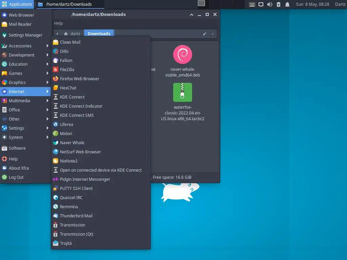This screenshot has height=260, width=347.
Task: Open the Software entry
Action: point(25,148)
